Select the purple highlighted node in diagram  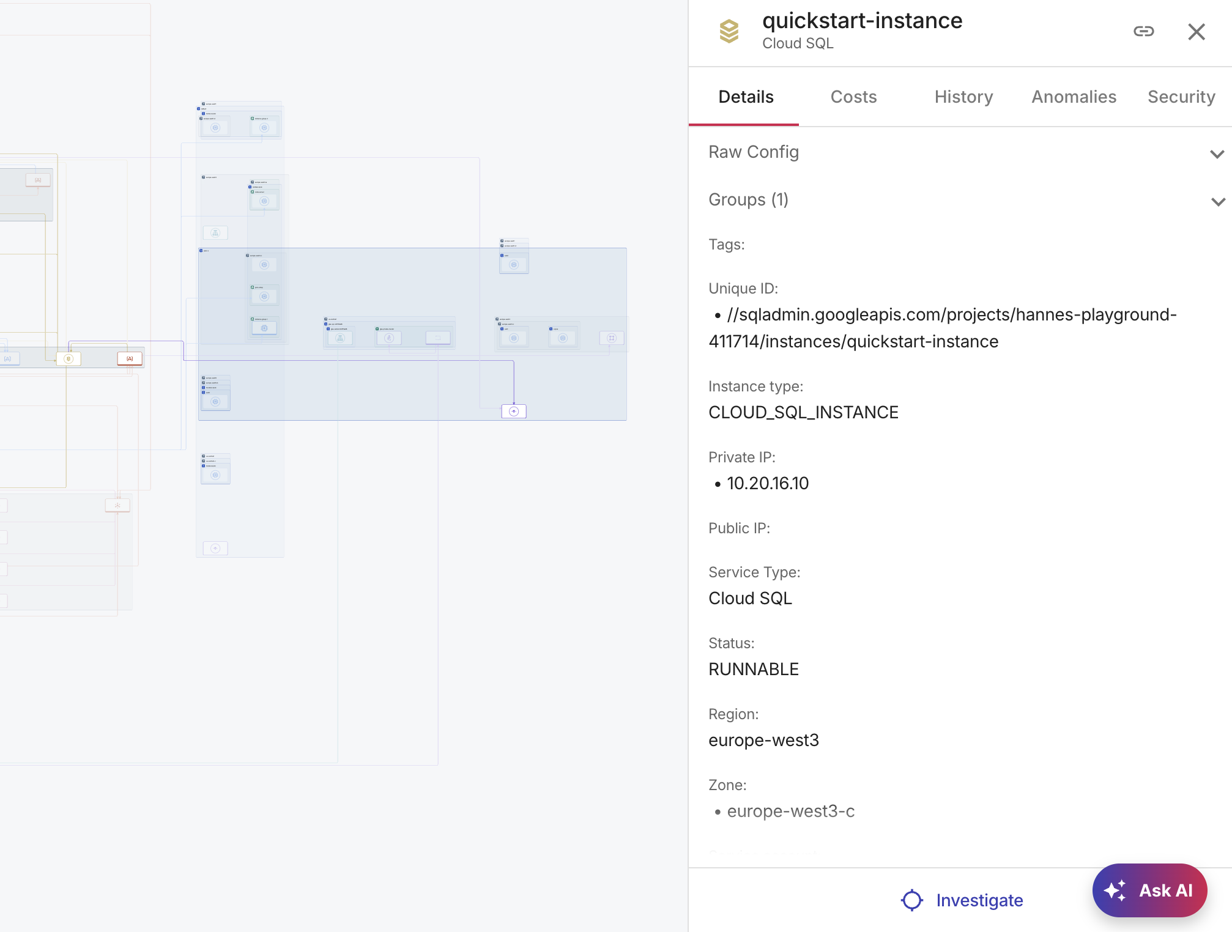(514, 412)
